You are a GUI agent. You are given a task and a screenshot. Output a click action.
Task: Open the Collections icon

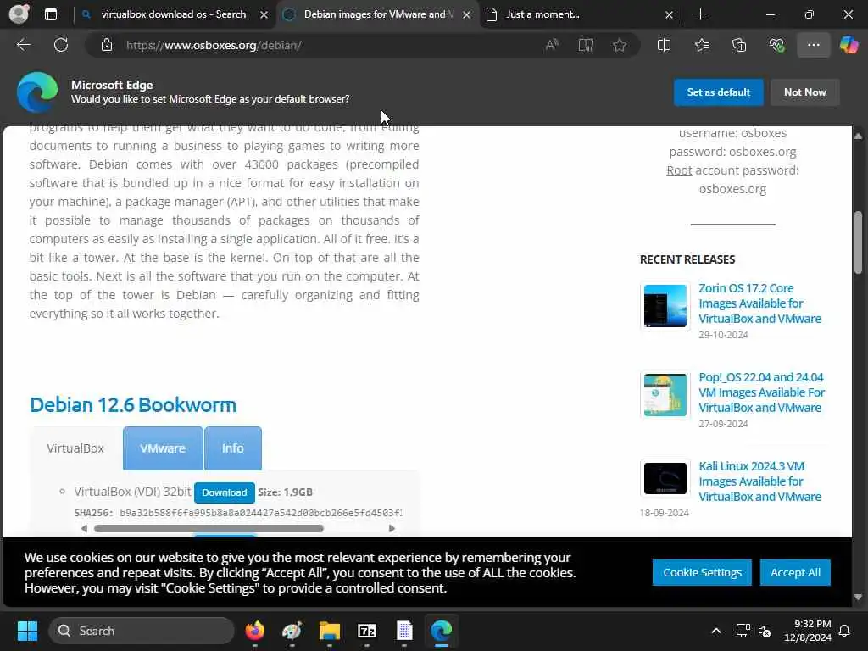tap(739, 45)
